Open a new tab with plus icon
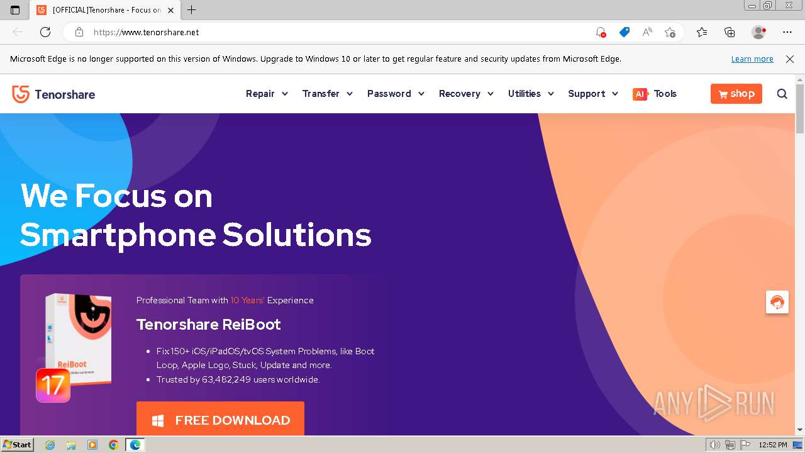Viewport: 805px width, 453px height. tap(192, 10)
